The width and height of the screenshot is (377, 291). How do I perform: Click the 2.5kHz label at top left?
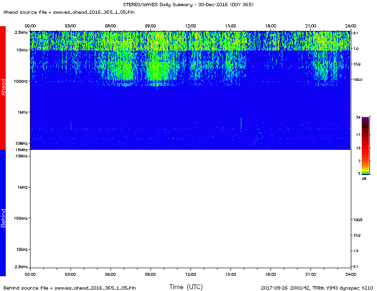[x=20, y=32]
